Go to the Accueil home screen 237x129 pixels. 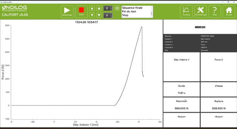click(229, 12)
